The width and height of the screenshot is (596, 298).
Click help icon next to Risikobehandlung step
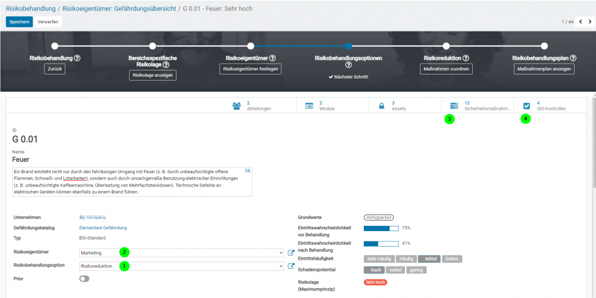tap(77, 58)
